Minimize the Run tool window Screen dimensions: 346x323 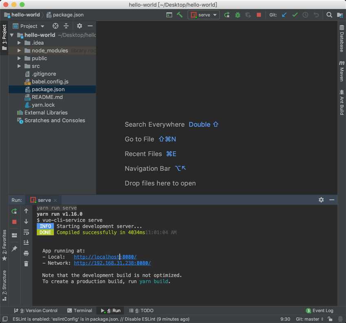(x=332, y=200)
